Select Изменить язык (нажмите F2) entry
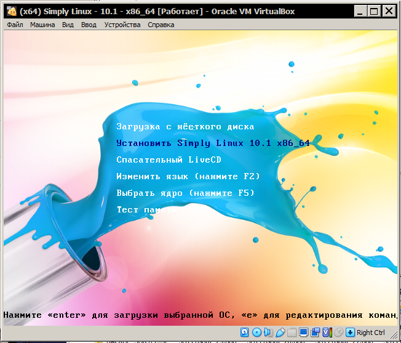This screenshot has width=401, height=343. (x=188, y=176)
